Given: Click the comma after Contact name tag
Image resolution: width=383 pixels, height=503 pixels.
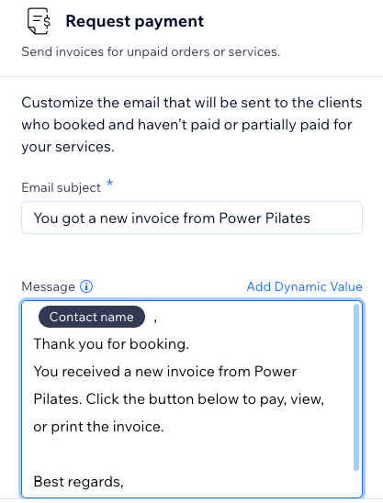Looking at the screenshot, I should pyautogui.click(x=155, y=320).
